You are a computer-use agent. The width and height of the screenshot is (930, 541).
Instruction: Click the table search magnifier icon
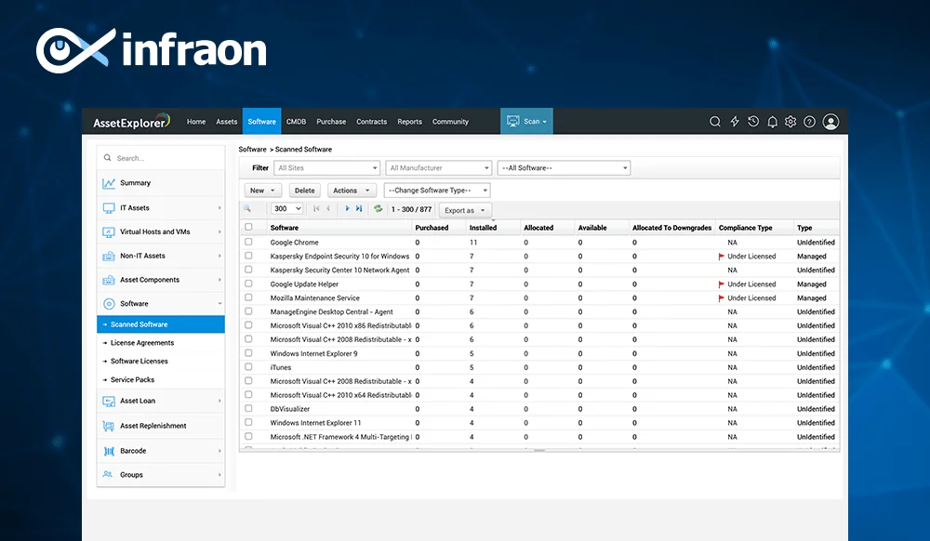coord(247,208)
